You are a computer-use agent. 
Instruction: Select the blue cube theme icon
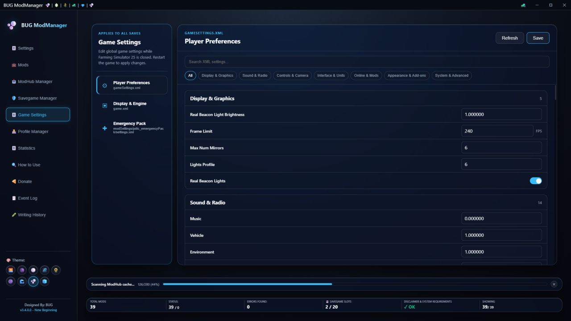tap(45, 282)
